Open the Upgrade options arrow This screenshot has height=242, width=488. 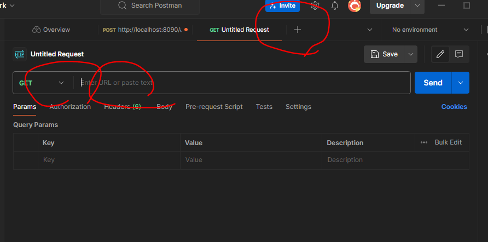417,5
